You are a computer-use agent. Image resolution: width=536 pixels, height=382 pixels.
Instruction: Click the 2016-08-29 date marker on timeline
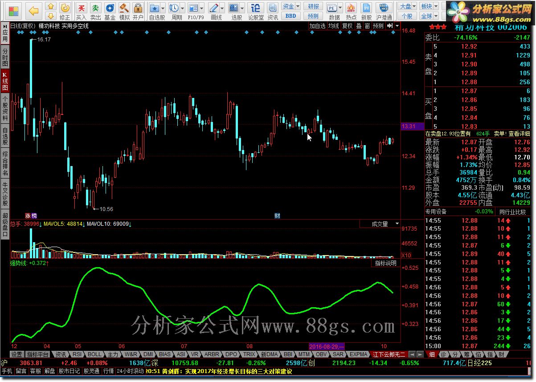click(x=327, y=346)
